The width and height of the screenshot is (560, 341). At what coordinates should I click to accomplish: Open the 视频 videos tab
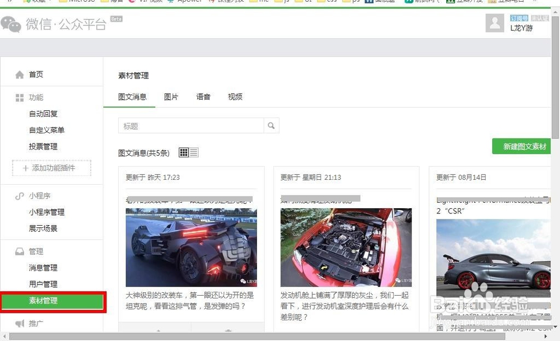point(235,97)
